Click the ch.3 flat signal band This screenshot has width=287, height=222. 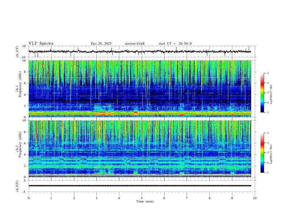[x=140, y=186]
